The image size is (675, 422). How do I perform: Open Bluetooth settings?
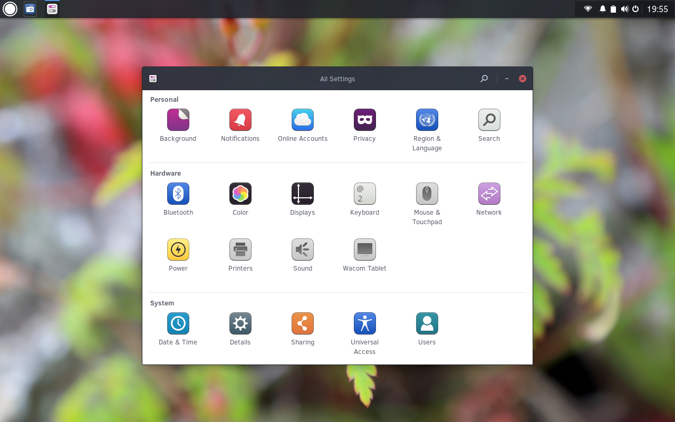coord(178,194)
